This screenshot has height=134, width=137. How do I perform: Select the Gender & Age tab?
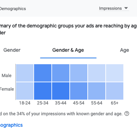(68, 50)
